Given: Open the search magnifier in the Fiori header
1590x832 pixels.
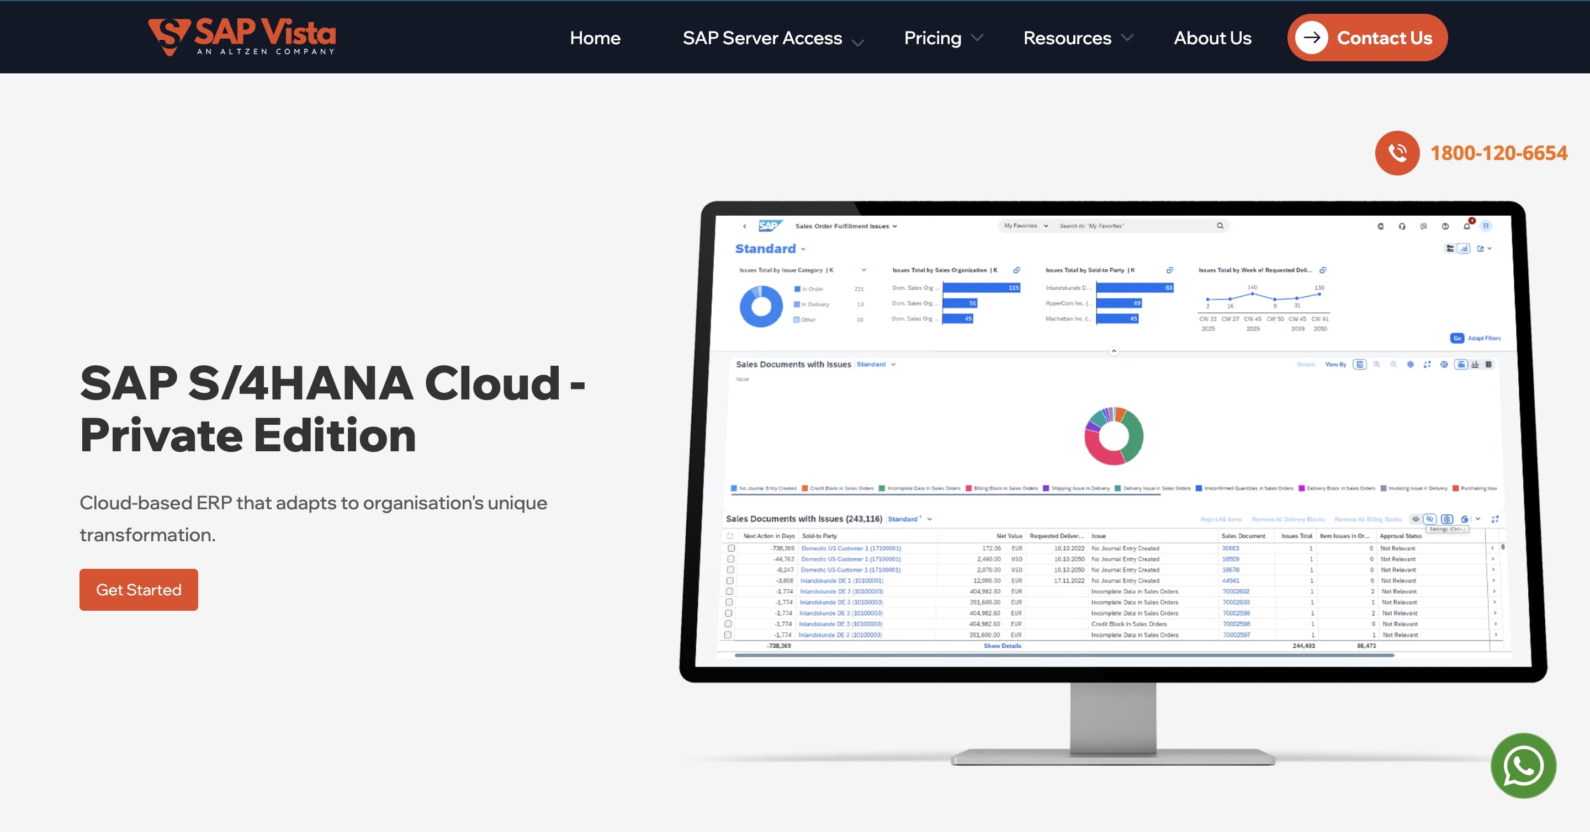Looking at the screenshot, I should pos(1220,226).
